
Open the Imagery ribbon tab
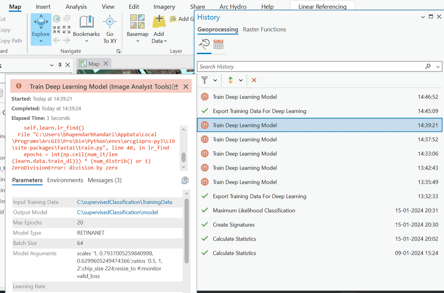[x=164, y=7]
